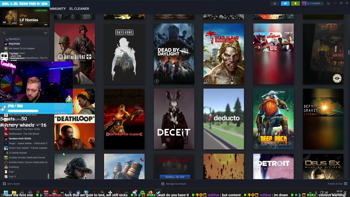The image size is (350, 197).
Task: Click the Manage Downloads link
Action: coord(176,184)
